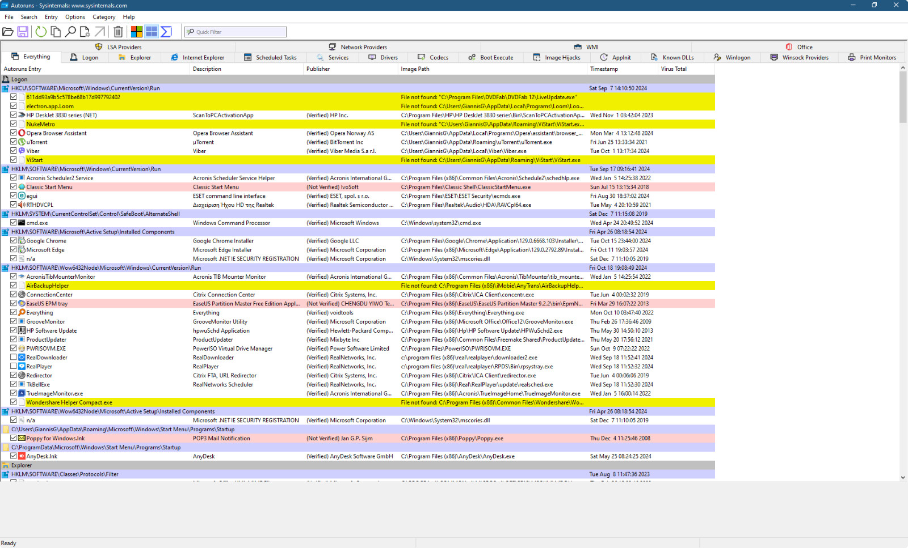Click the purple Save toolbar icon
This screenshot has height=548, width=908.
click(x=23, y=32)
